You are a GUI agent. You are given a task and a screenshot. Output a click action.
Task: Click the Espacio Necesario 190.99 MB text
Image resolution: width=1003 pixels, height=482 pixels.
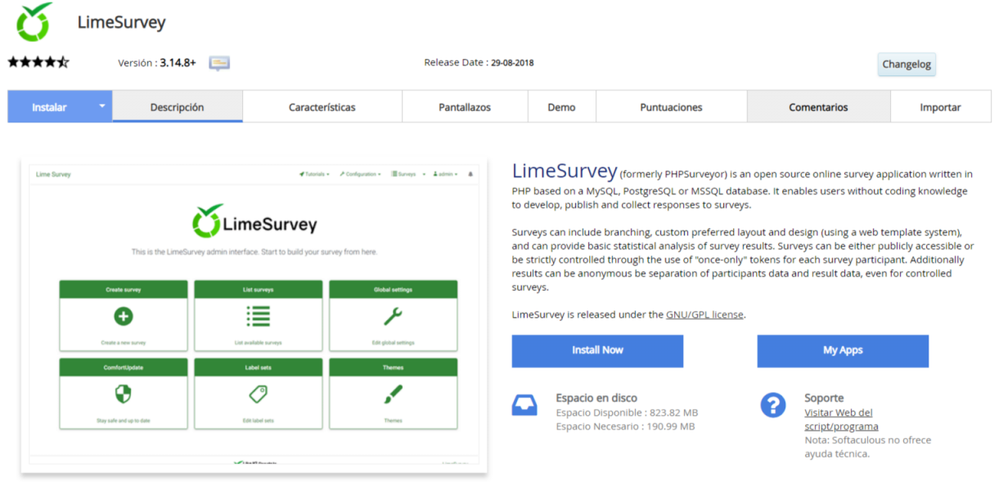click(x=625, y=426)
